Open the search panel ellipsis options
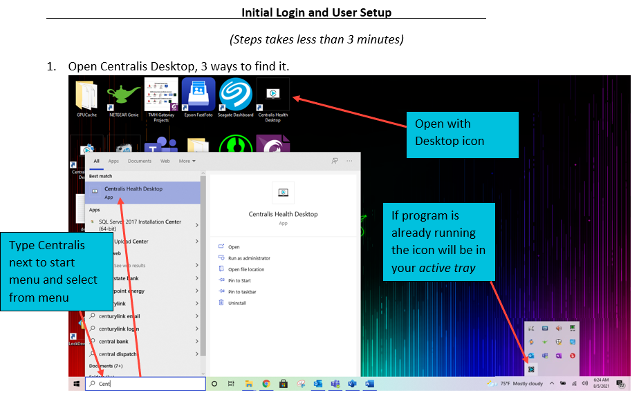Image resolution: width=639 pixels, height=399 pixels. pyautogui.click(x=349, y=161)
